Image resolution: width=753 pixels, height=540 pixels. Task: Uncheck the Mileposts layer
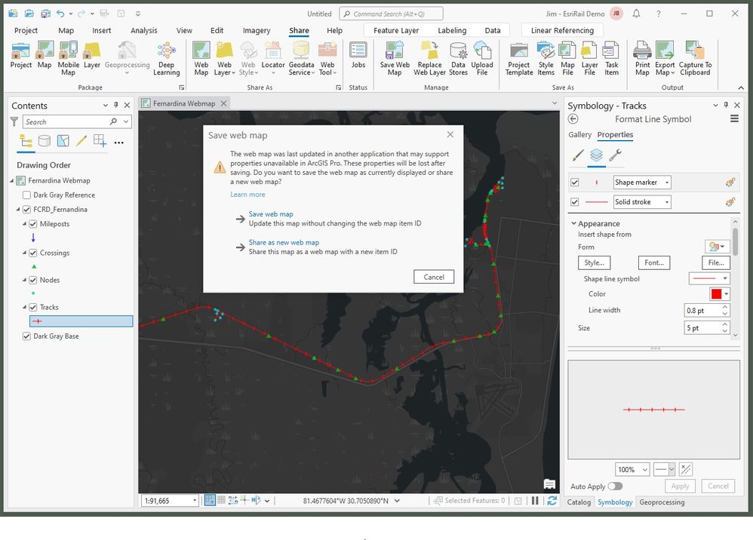click(x=33, y=224)
